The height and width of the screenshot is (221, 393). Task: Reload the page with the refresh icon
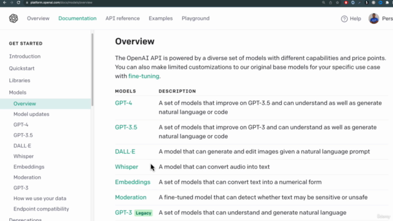(18, 2)
